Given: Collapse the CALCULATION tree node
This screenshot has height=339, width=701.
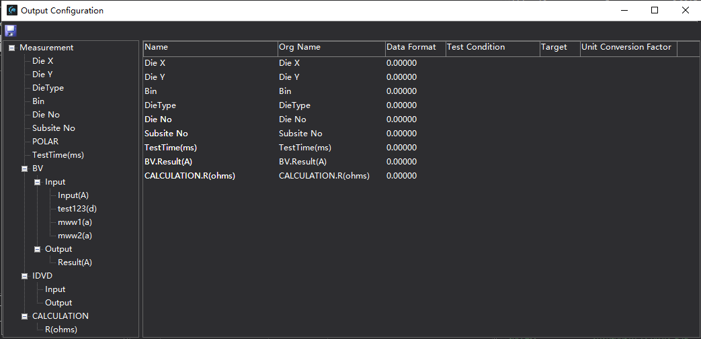Looking at the screenshot, I should pos(25,316).
